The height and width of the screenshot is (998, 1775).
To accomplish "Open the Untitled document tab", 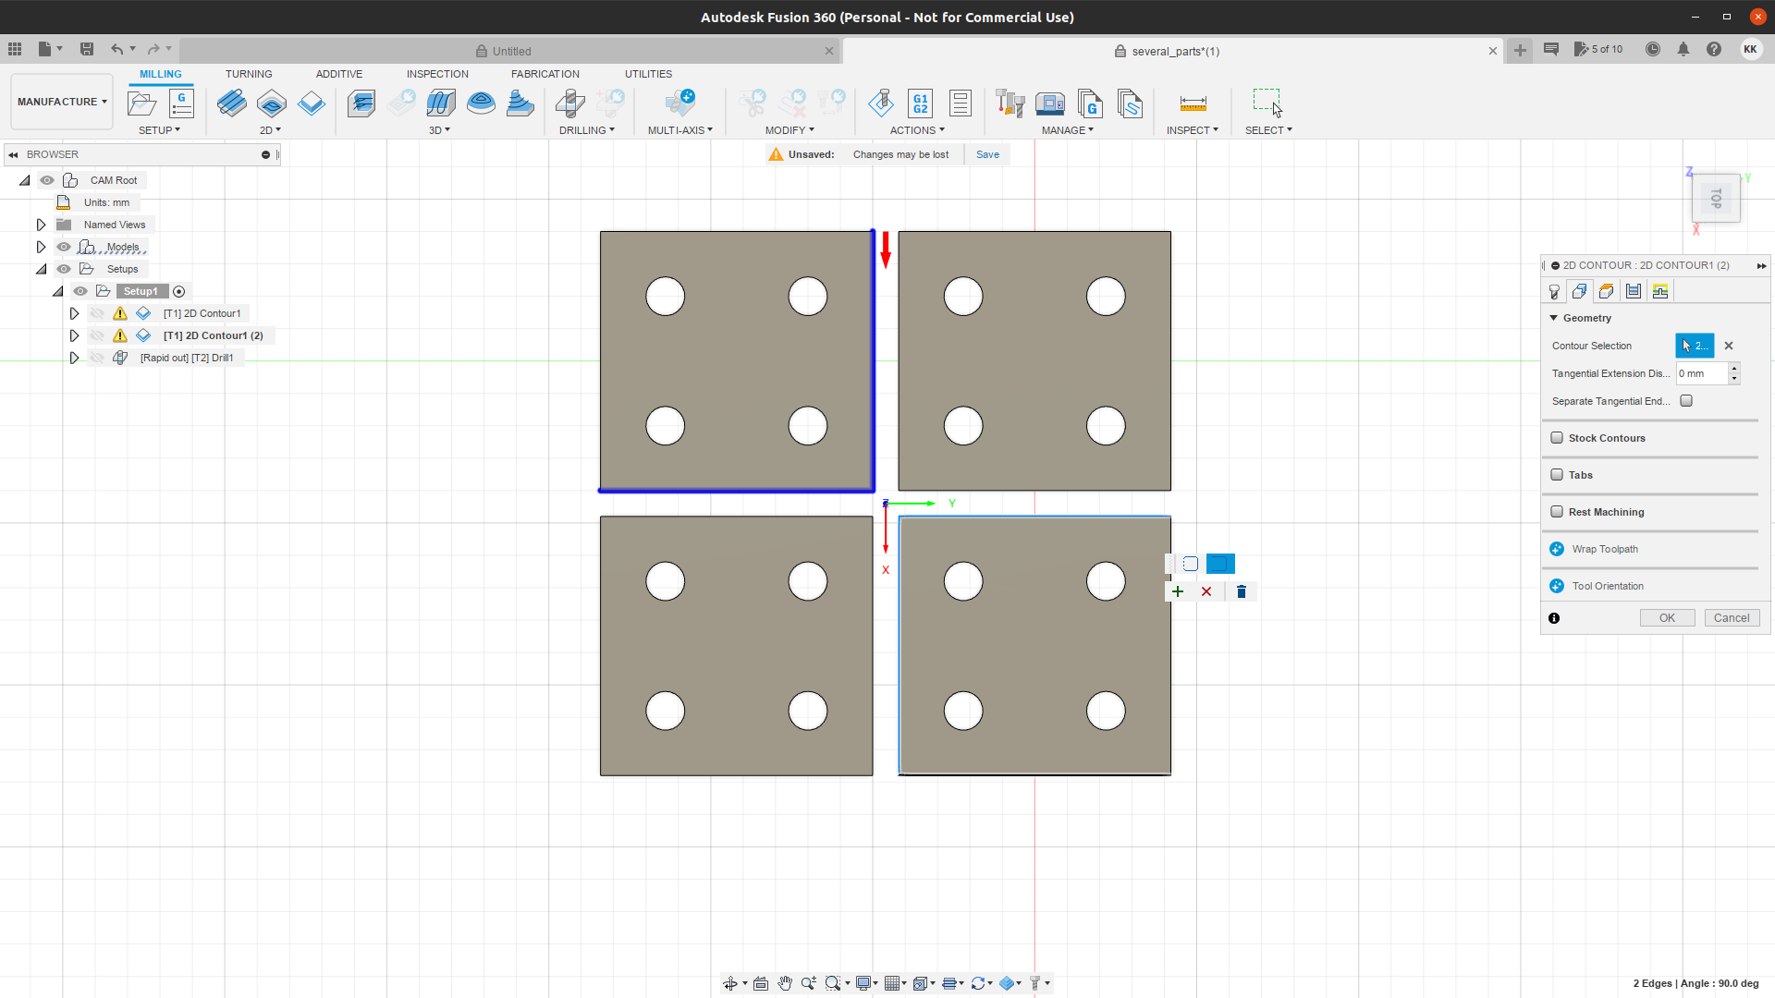I will tap(511, 51).
